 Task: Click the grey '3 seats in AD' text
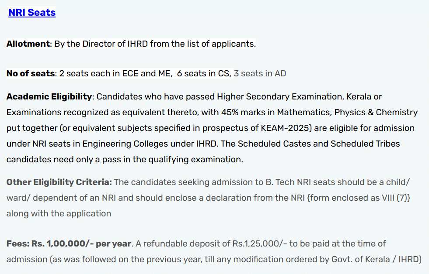click(x=260, y=74)
